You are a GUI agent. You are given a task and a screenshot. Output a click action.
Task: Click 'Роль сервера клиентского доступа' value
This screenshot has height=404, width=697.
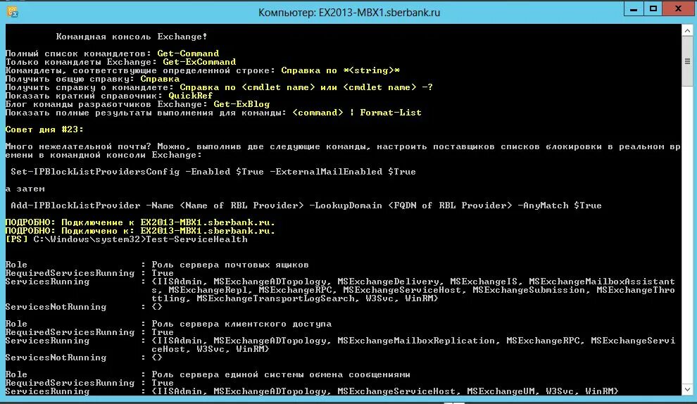pyautogui.click(x=241, y=324)
